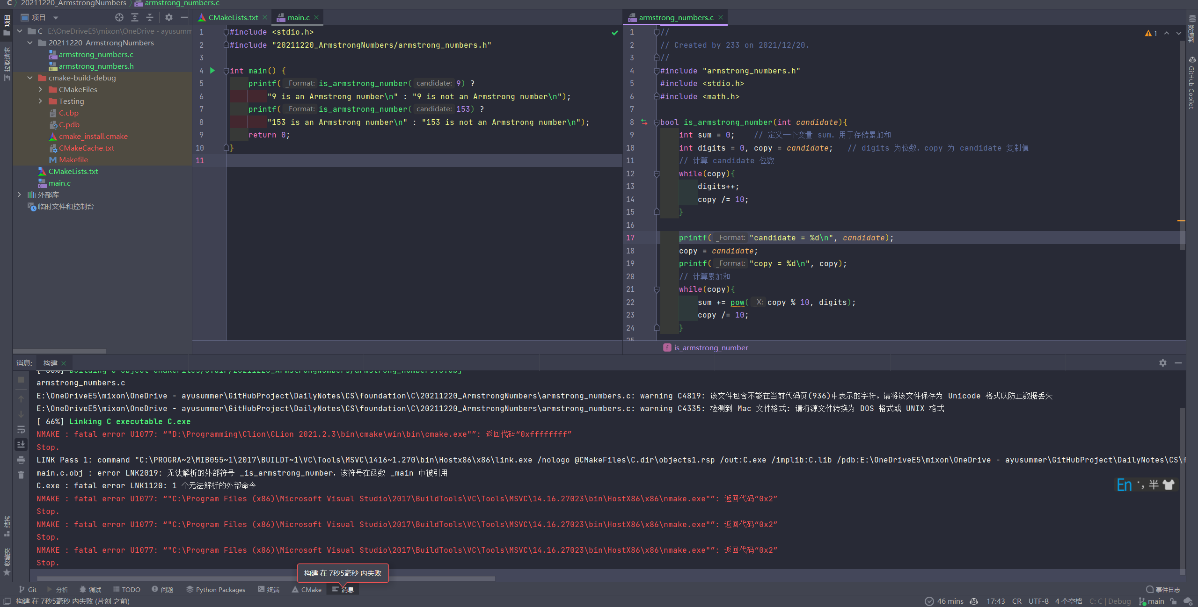The width and height of the screenshot is (1198, 607).
Task: Open the Git tool window
Action: click(x=28, y=590)
